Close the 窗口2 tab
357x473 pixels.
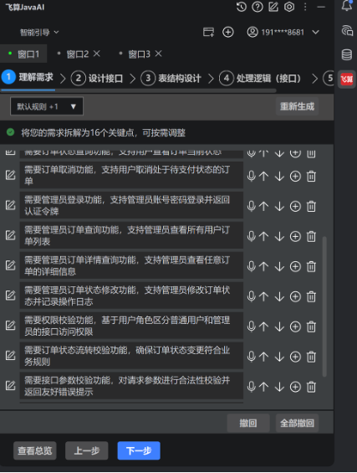(x=96, y=54)
